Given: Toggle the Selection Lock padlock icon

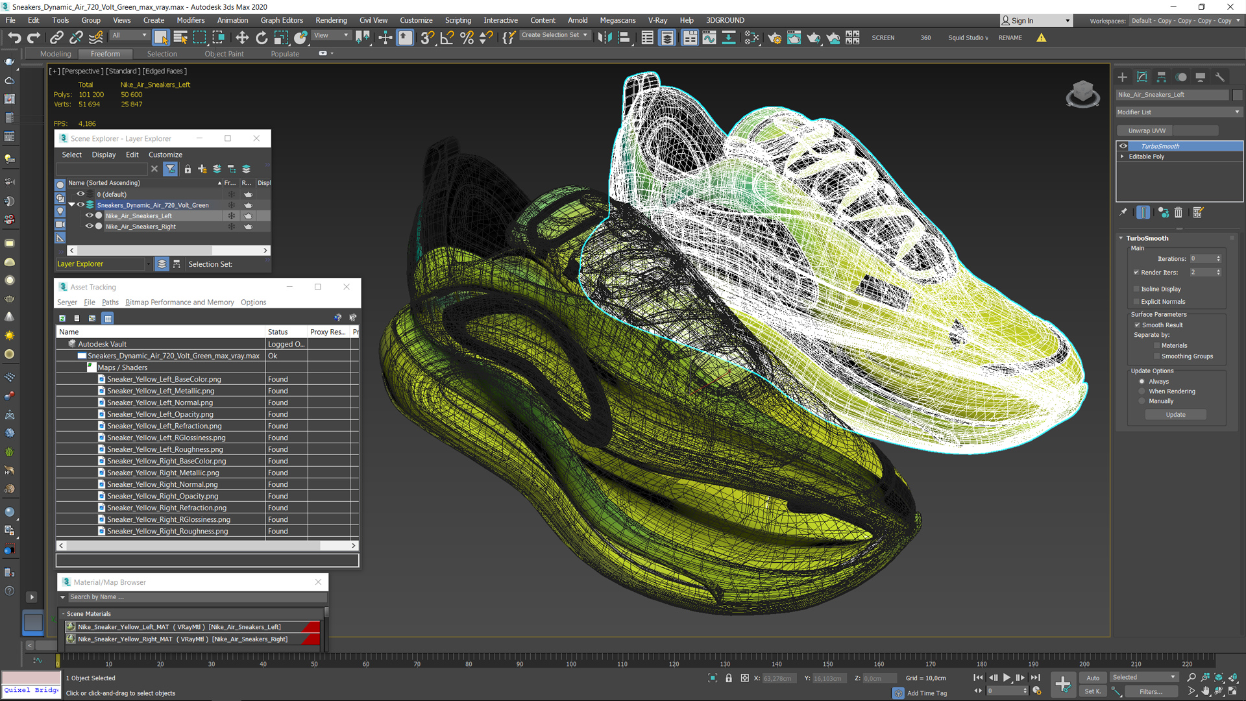Looking at the screenshot, I should pyautogui.click(x=729, y=678).
